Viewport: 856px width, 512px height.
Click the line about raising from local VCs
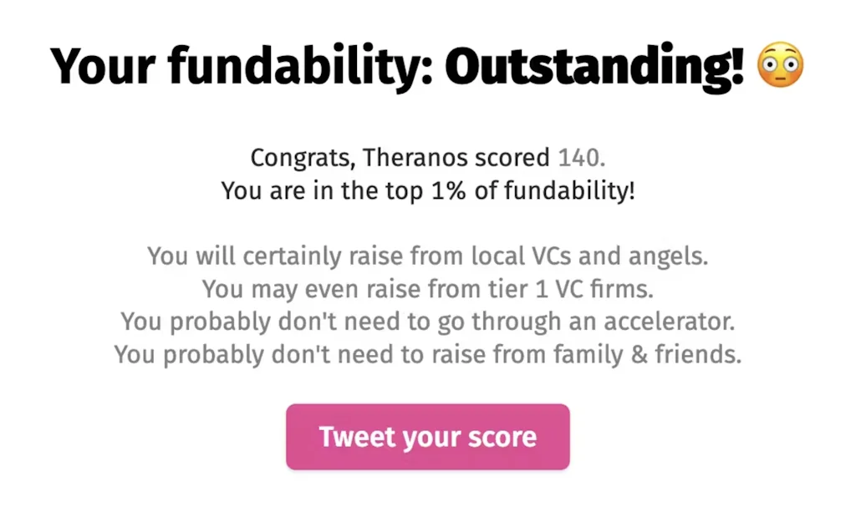[x=428, y=256]
